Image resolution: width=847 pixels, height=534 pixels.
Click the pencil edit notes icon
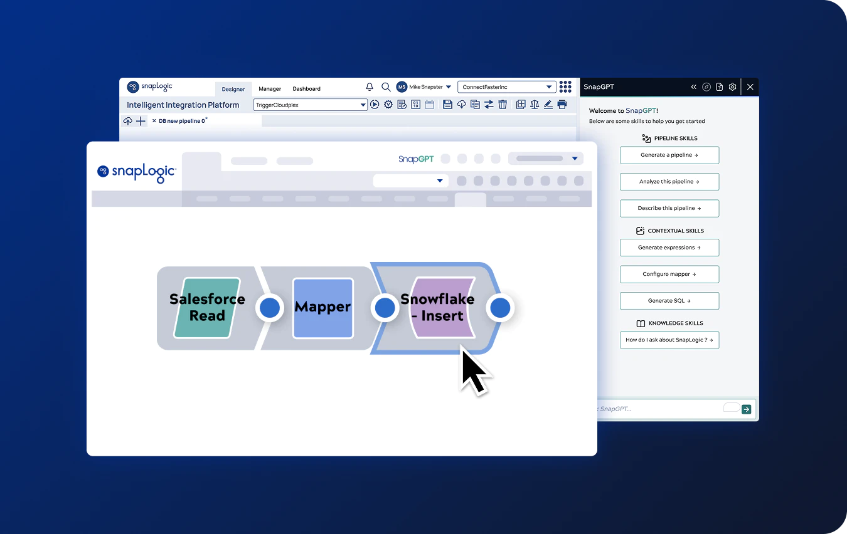tap(548, 105)
